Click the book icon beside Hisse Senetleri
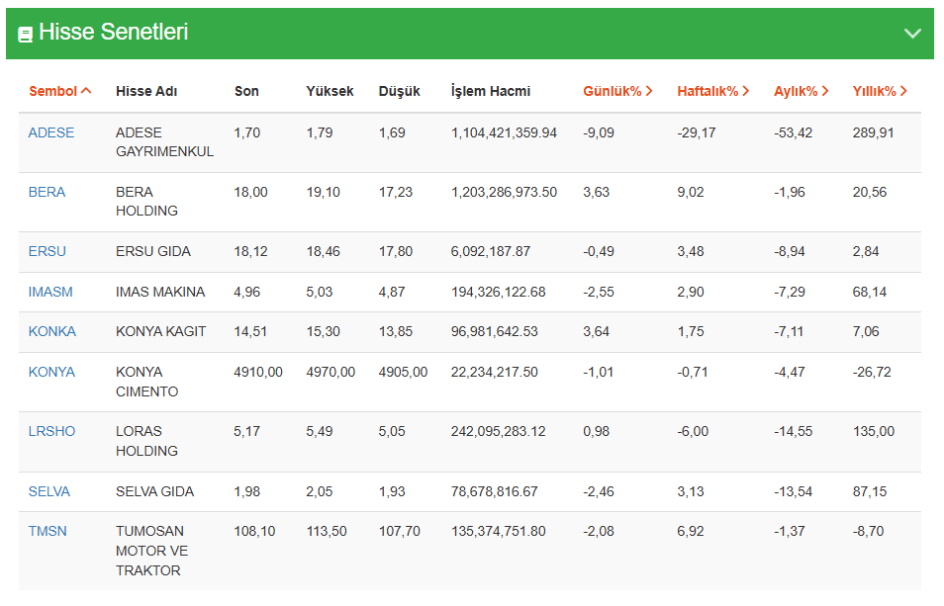This screenshot has width=944, height=606. (x=26, y=34)
